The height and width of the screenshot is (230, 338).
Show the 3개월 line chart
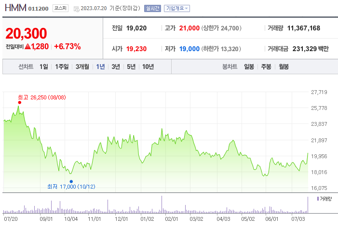point(82,67)
